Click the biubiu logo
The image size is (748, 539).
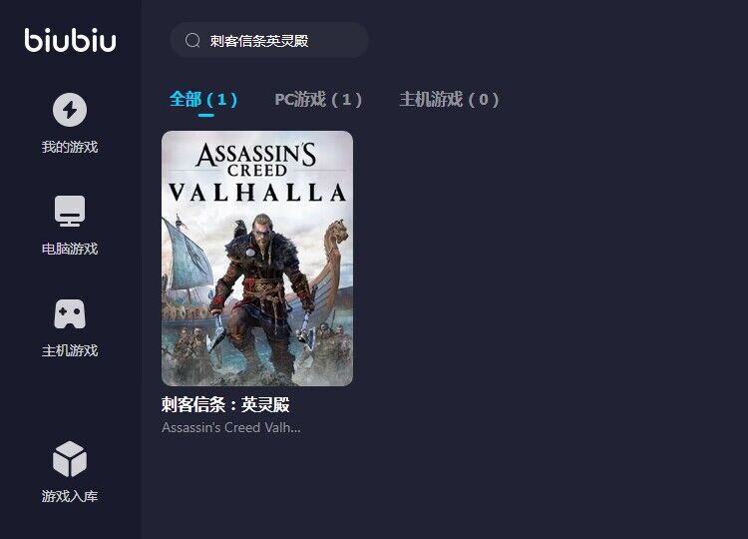pyautogui.click(x=70, y=40)
